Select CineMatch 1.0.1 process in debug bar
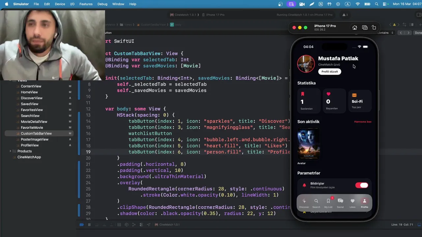 click(x=167, y=224)
